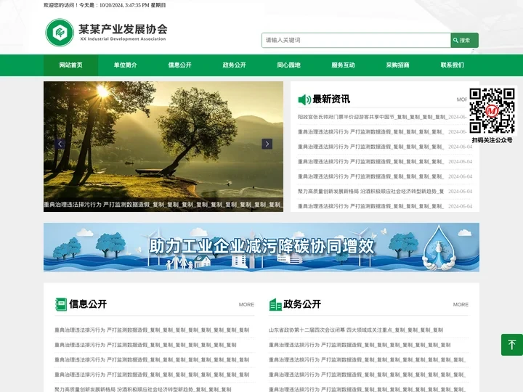Open 单位简介 navigation item
Viewport: 523px width, 392px height.
(125, 65)
